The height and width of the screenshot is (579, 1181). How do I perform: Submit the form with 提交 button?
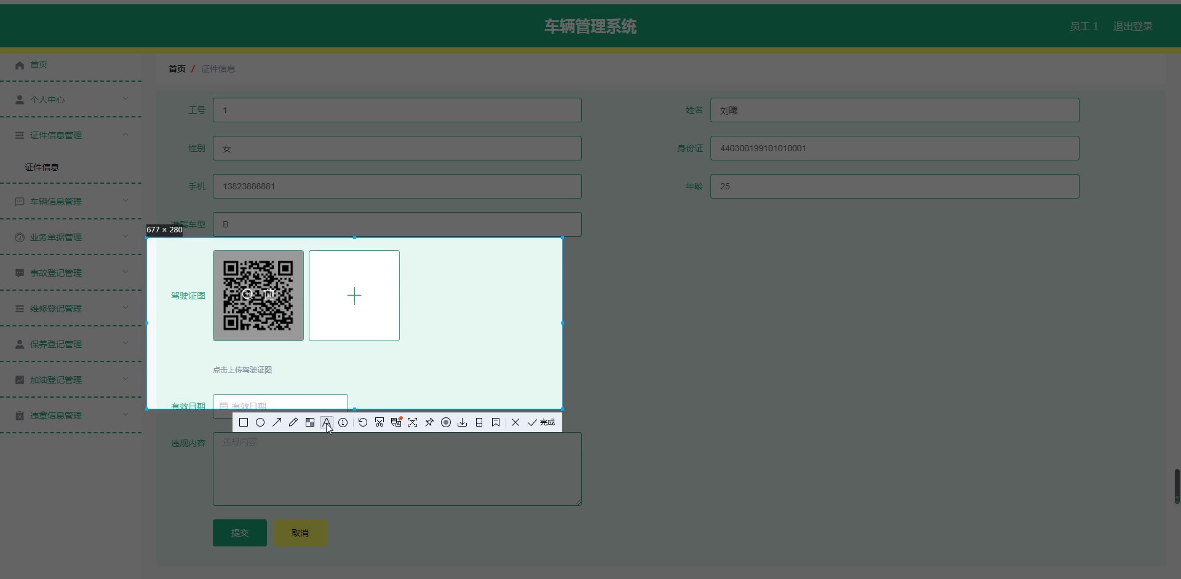point(240,533)
